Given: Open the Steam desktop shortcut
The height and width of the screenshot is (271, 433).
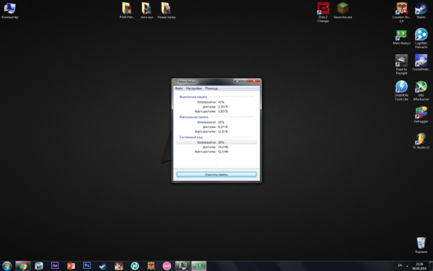Looking at the screenshot, I should point(421,11).
